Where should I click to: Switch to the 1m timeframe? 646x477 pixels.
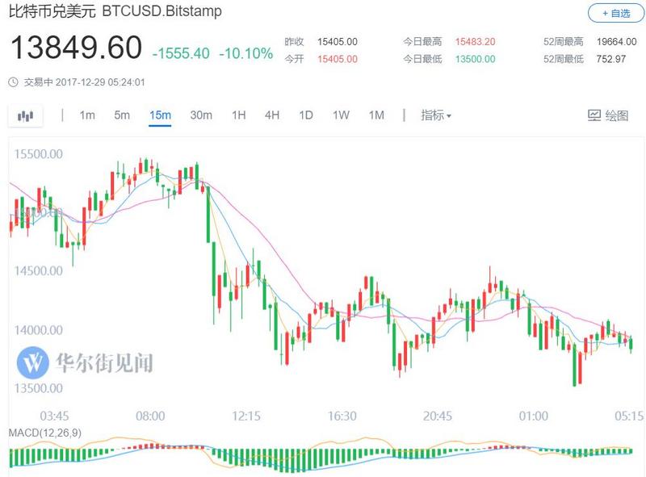[87, 115]
